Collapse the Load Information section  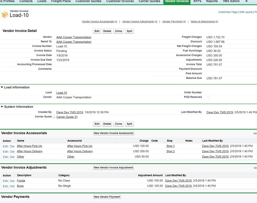[x=2, y=87]
